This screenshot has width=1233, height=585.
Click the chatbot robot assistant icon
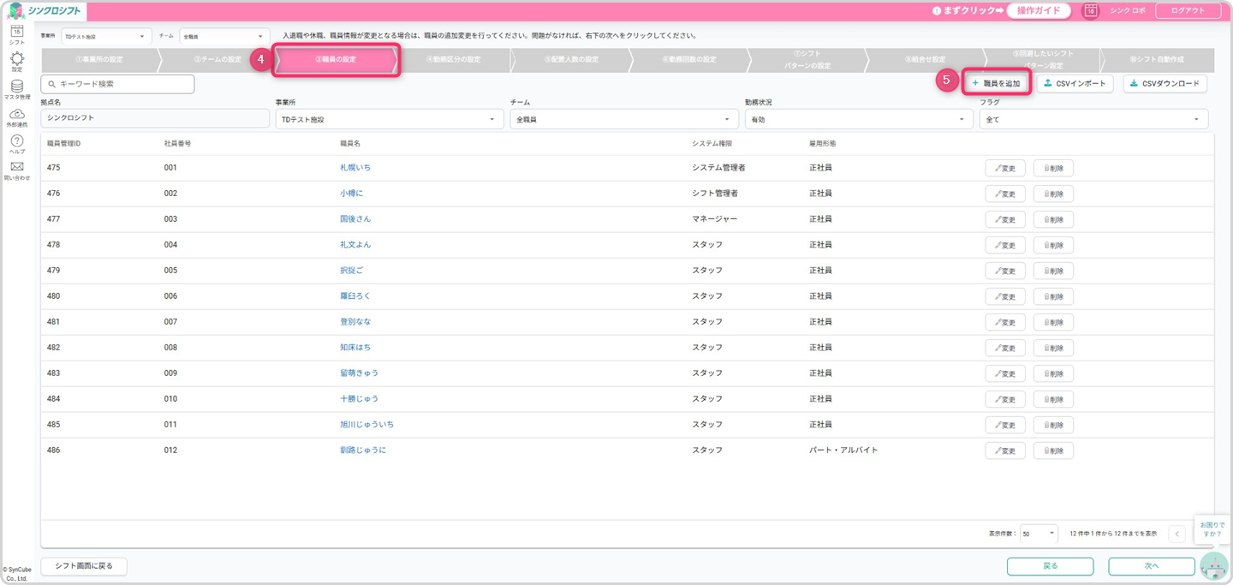(1213, 566)
